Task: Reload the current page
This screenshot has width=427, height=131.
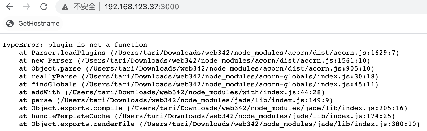Action: click(44, 7)
